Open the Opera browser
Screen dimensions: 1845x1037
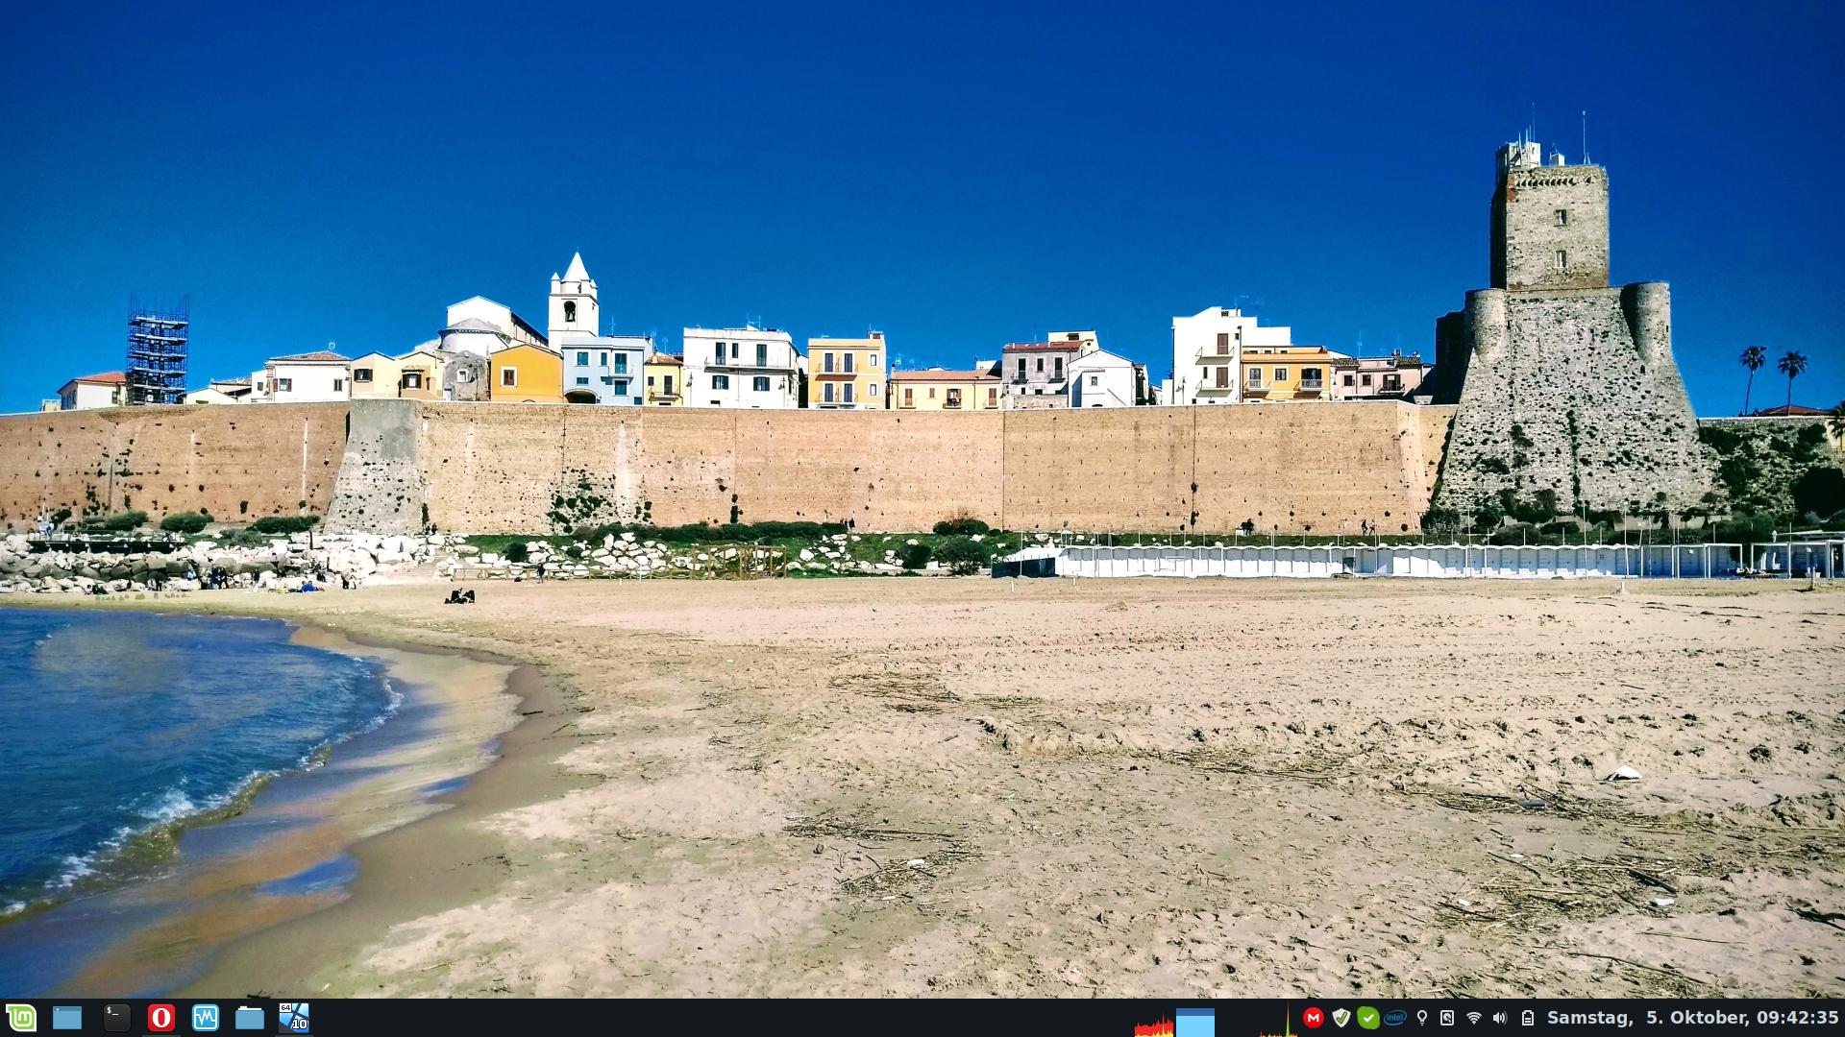pos(160,1018)
